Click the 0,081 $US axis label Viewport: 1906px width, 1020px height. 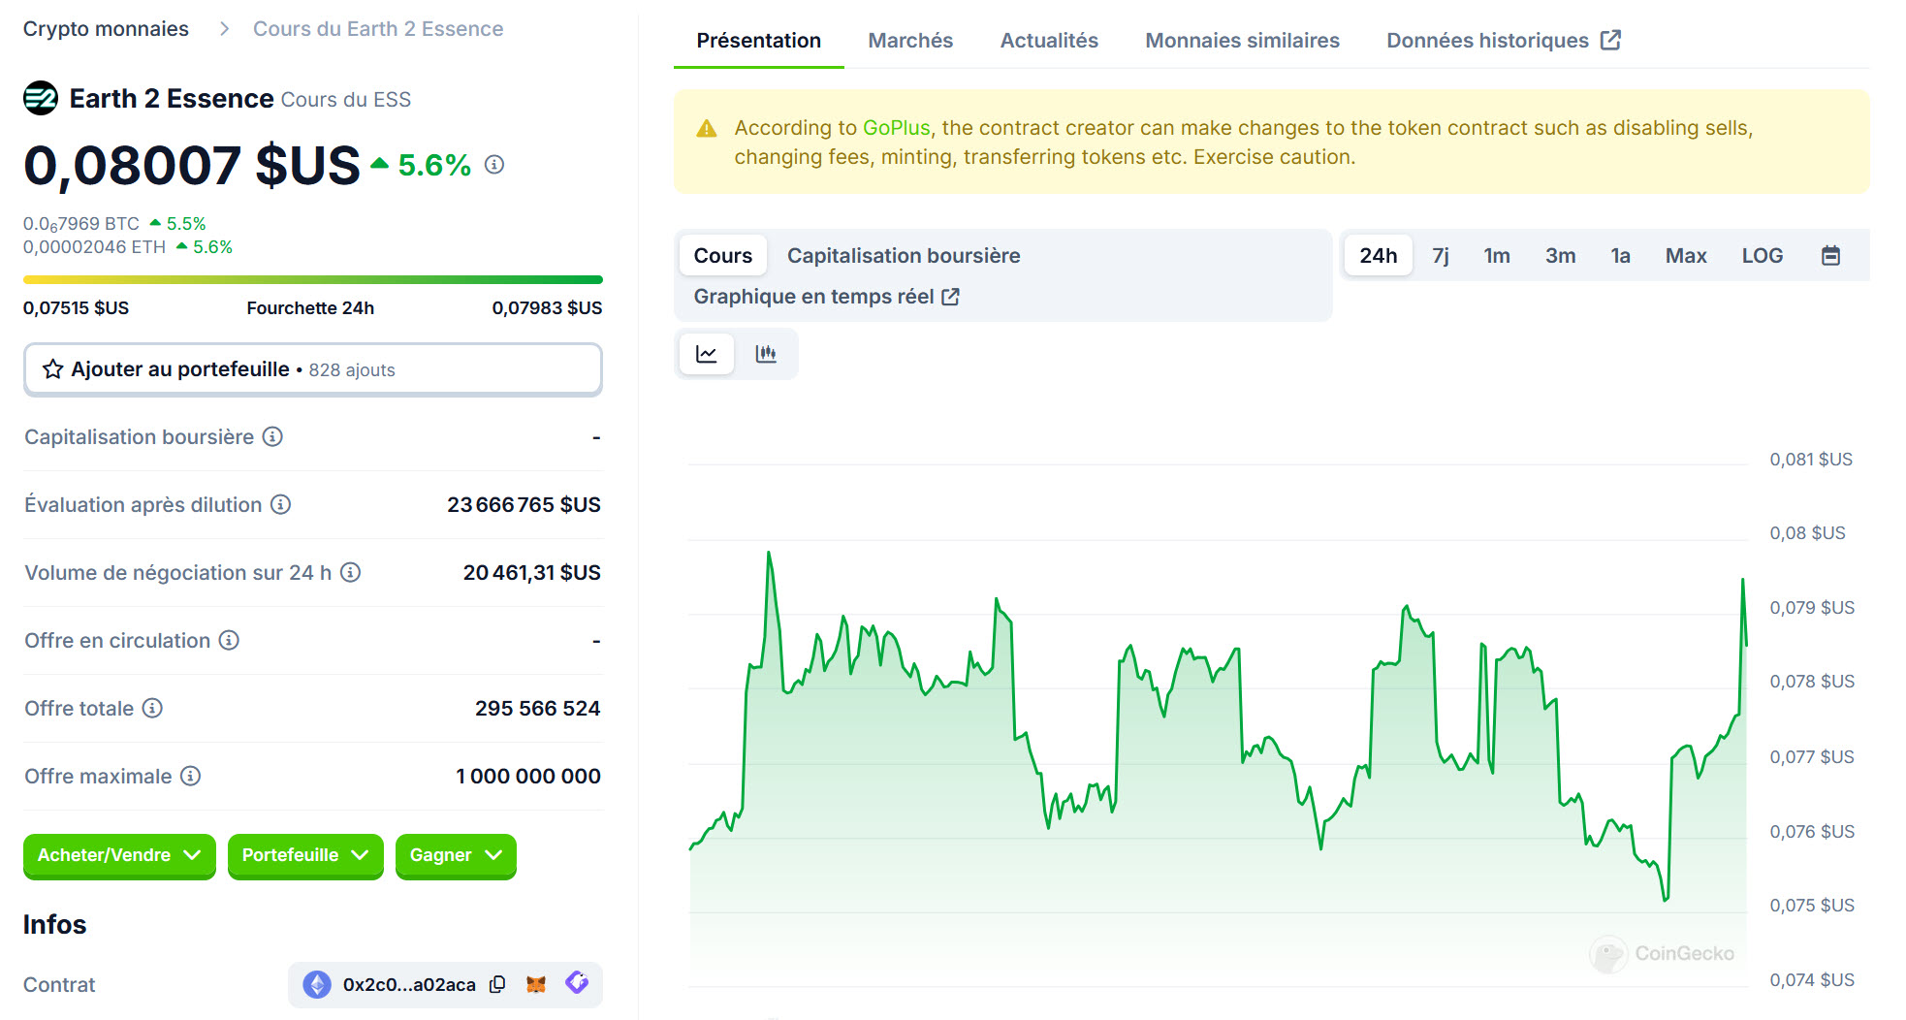click(x=1811, y=460)
